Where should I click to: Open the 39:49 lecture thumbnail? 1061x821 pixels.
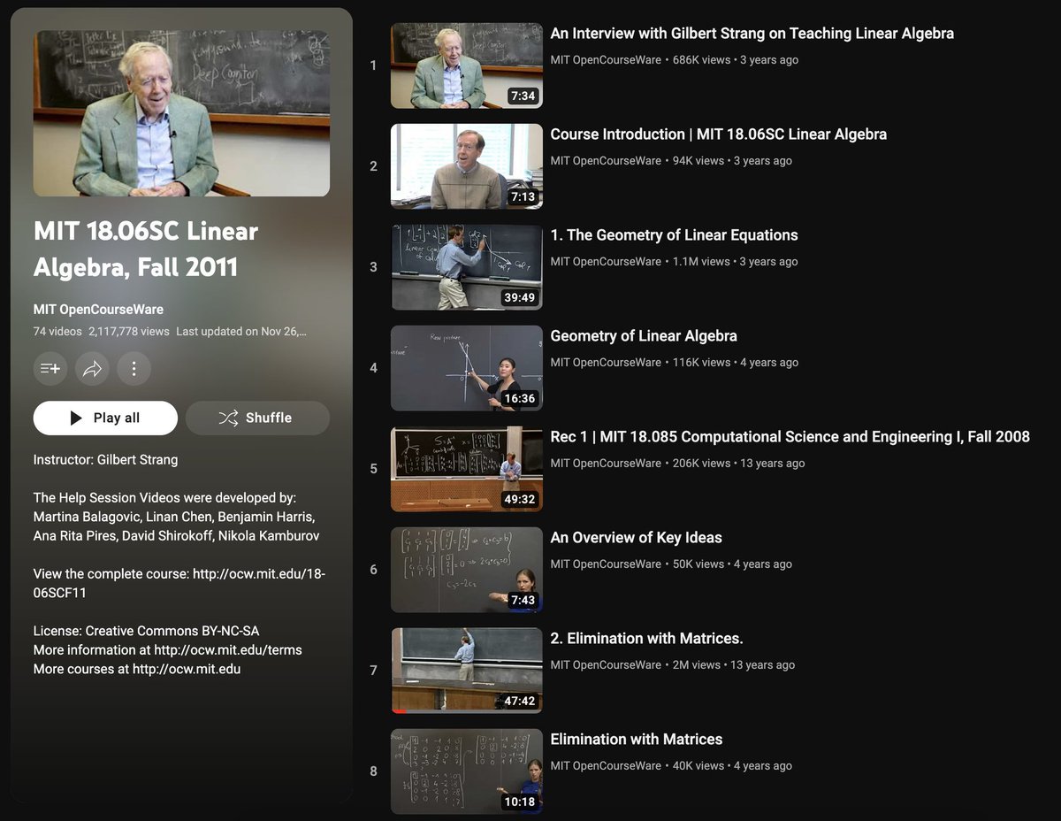coord(467,267)
